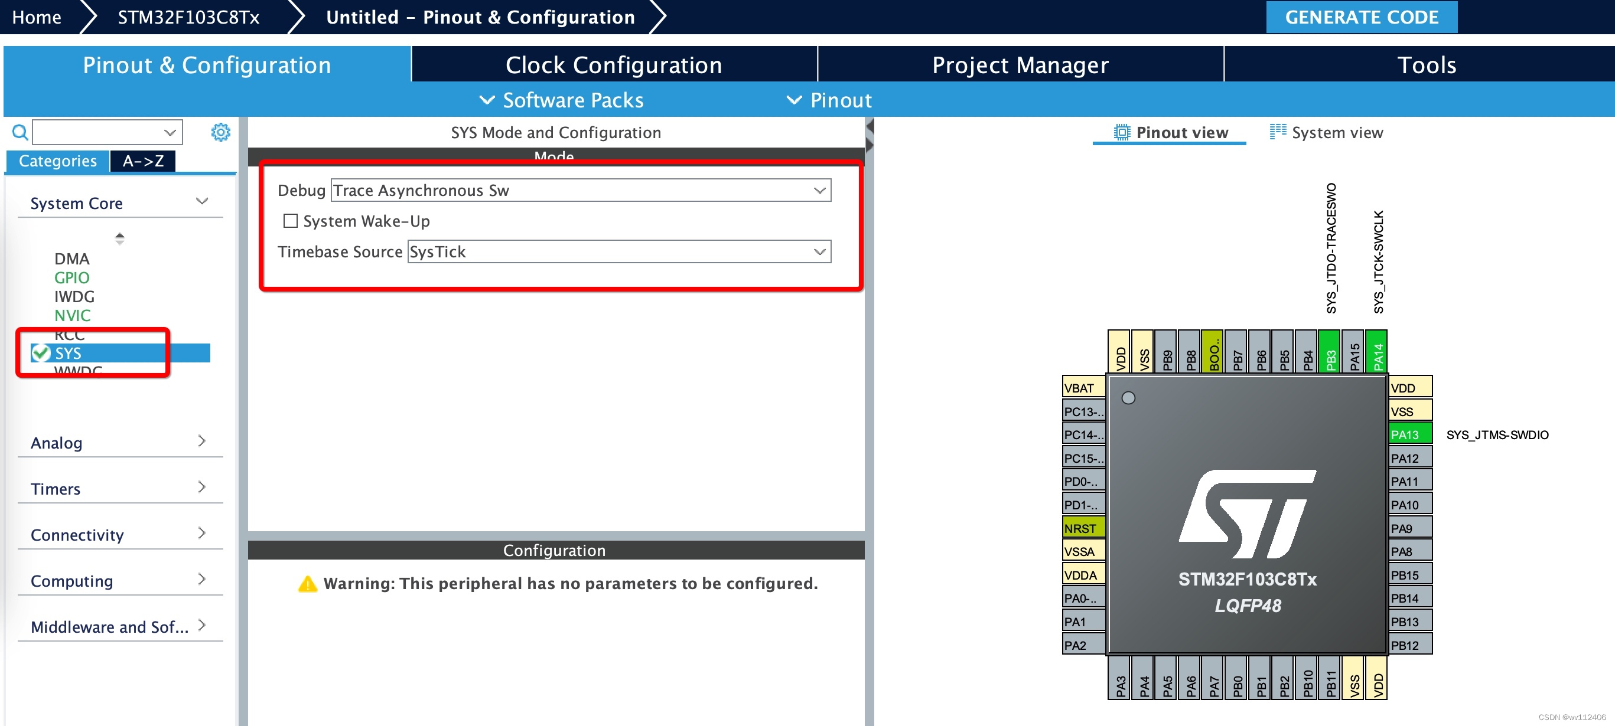Click the yellow-green NRST pin
This screenshot has height=726, width=1615.
(x=1083, y=528)
